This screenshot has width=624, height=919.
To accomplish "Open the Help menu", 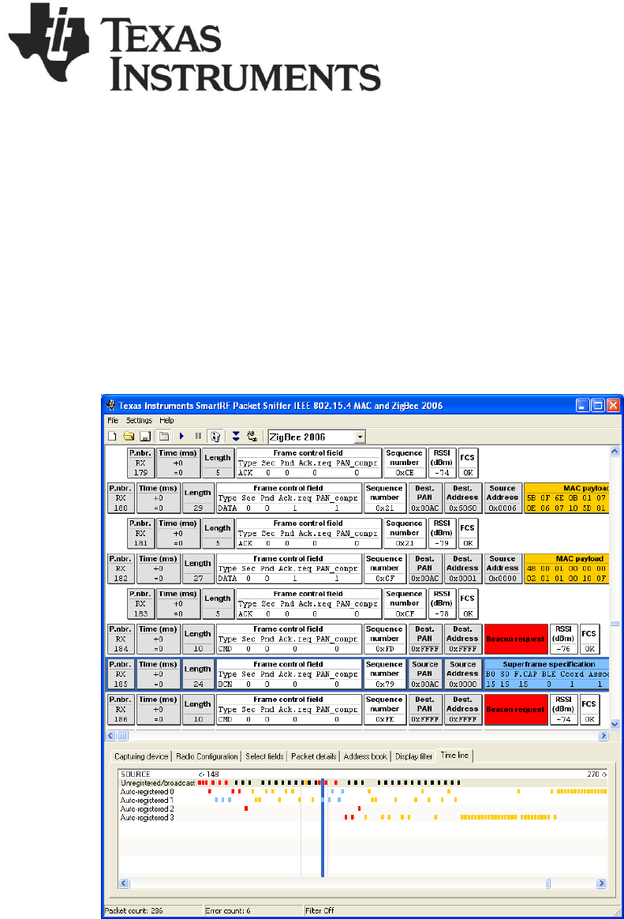I will (166, 420).
